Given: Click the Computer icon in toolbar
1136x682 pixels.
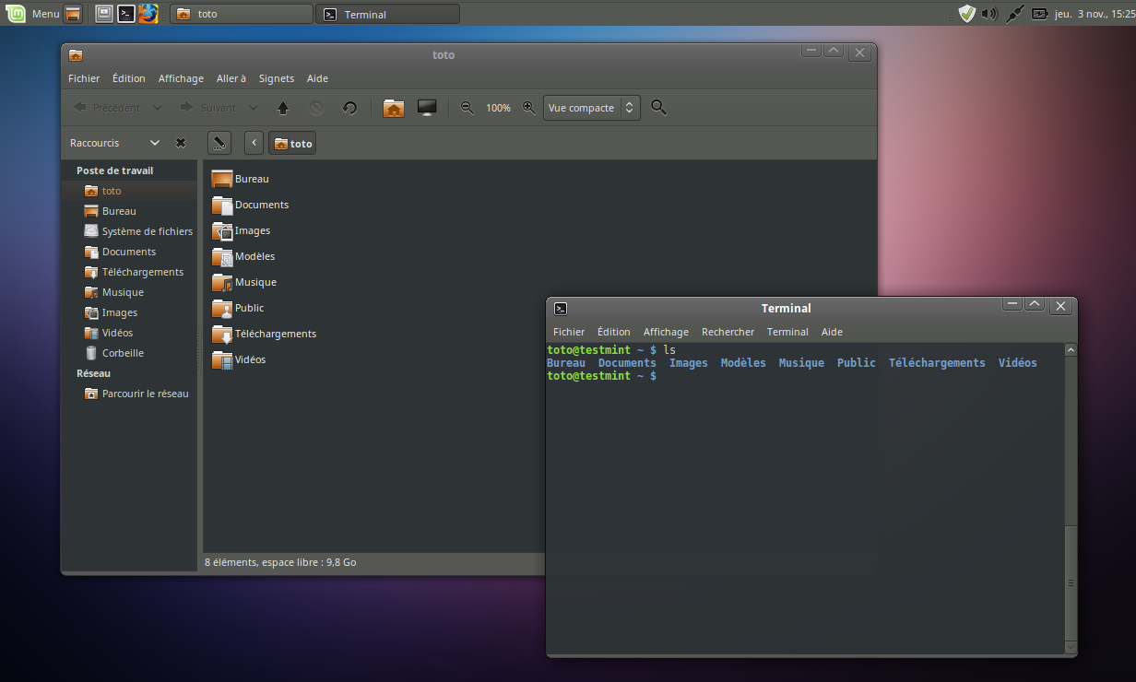Looking at the screenshot, I should tap(426, 108).
